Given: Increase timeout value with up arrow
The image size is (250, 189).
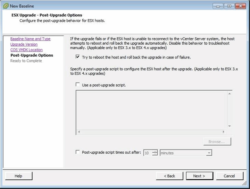Looking at the screenshot, I should [x=155, y=151].
